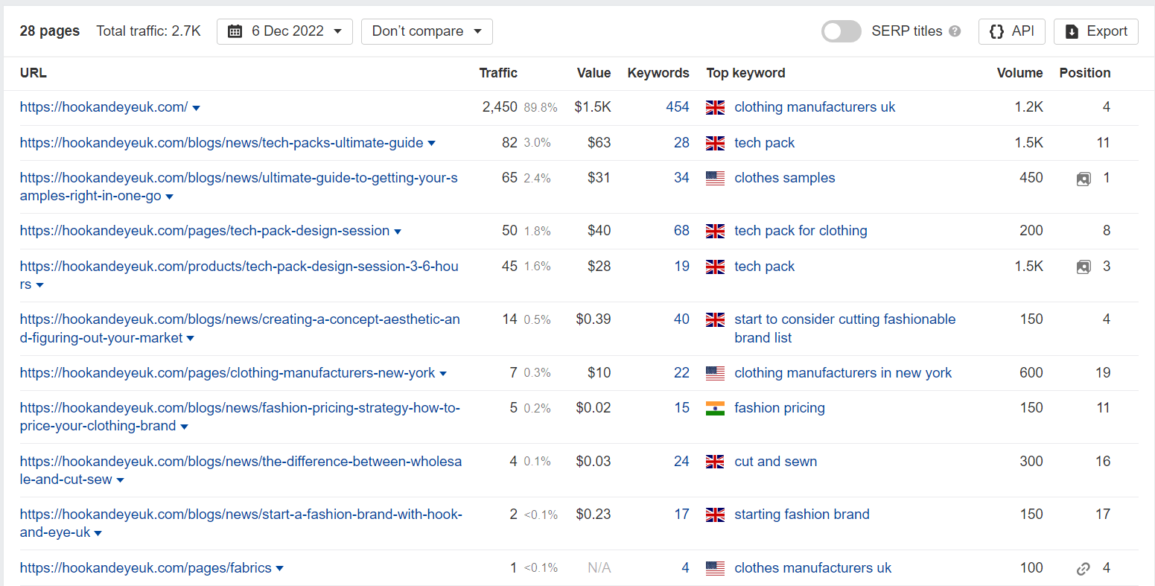Expand the homepage URL dropdown arrow

click(x=196, y=108)
